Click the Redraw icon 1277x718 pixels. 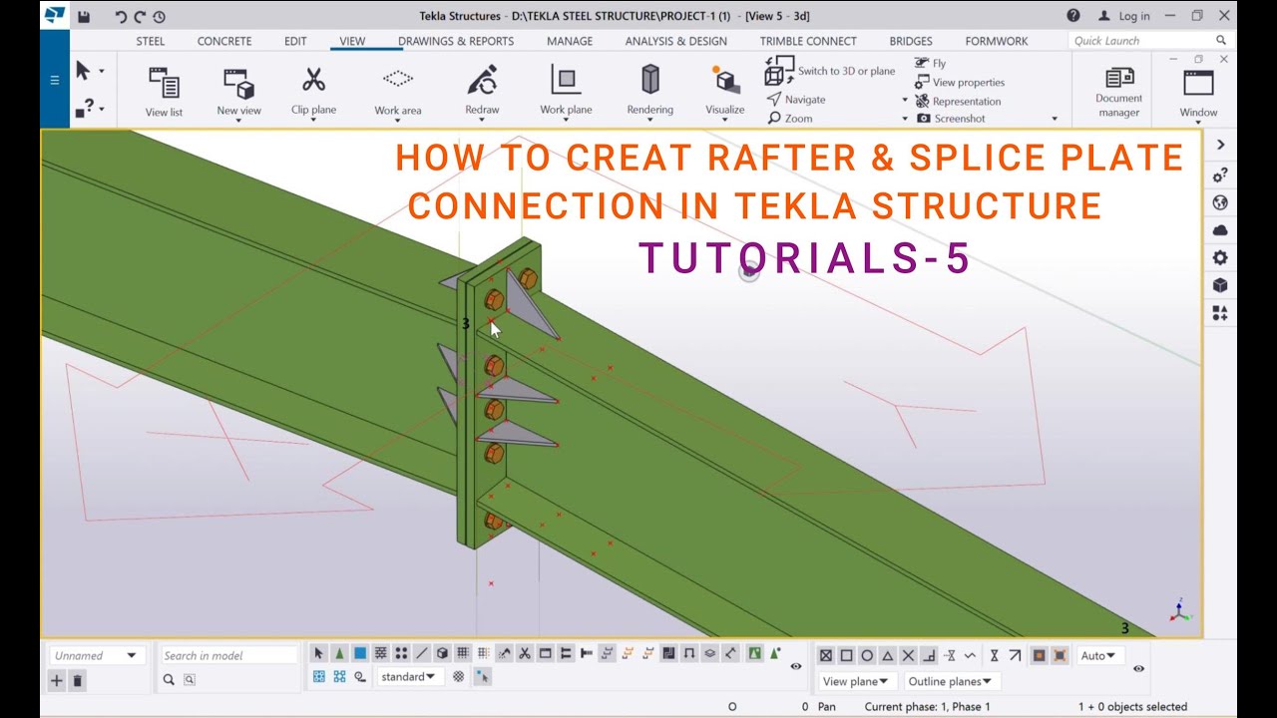pos(482,80)
